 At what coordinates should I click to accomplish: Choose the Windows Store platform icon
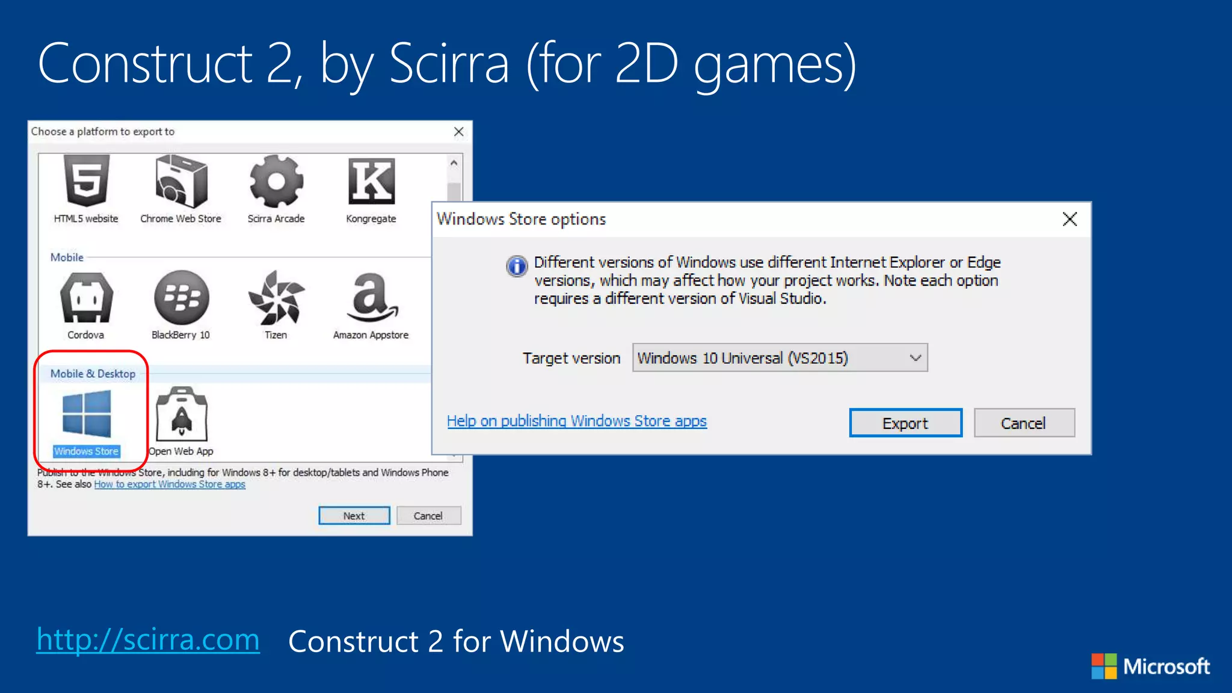coord(87,414)
